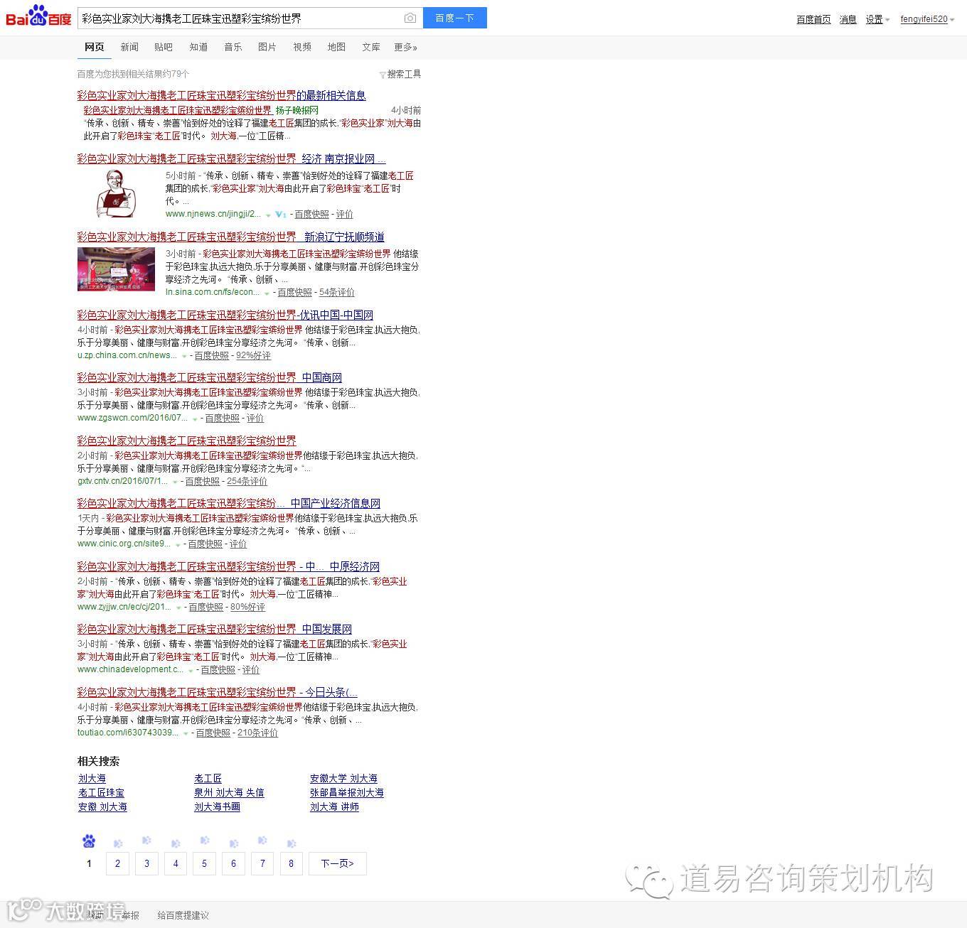Open the event photo thumbnail for sina result
Image resolution: width=967 pixels, height=928 pixels.
tap(116, 269)
